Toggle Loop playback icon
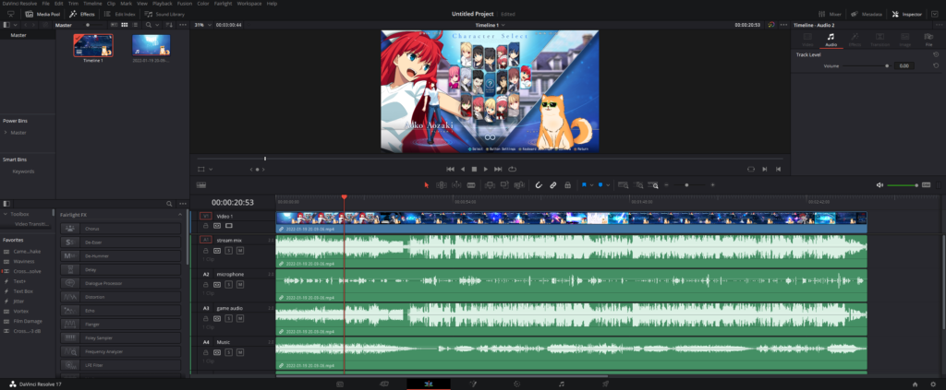 pos(512,169)
